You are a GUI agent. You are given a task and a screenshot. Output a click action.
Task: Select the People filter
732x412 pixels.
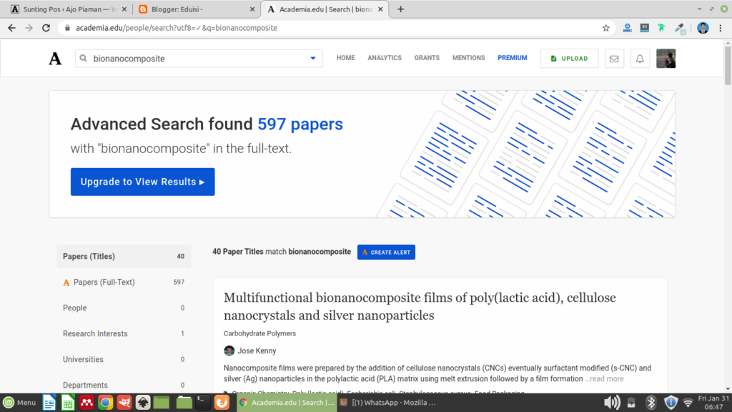[x=124, y=308]
